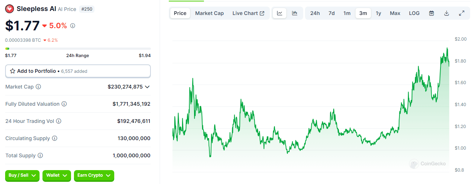Click the Sleepless AI heart logo icon
Image resolution: width=476 pixels, height=184 pixels.
(x=10, y=9)
